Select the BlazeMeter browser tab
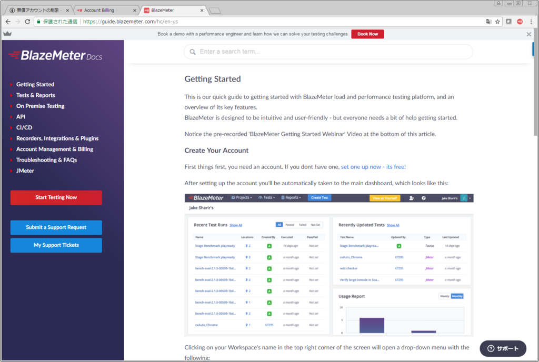The width and height of the screenshot is (539, 362). [x=173, y=11]
